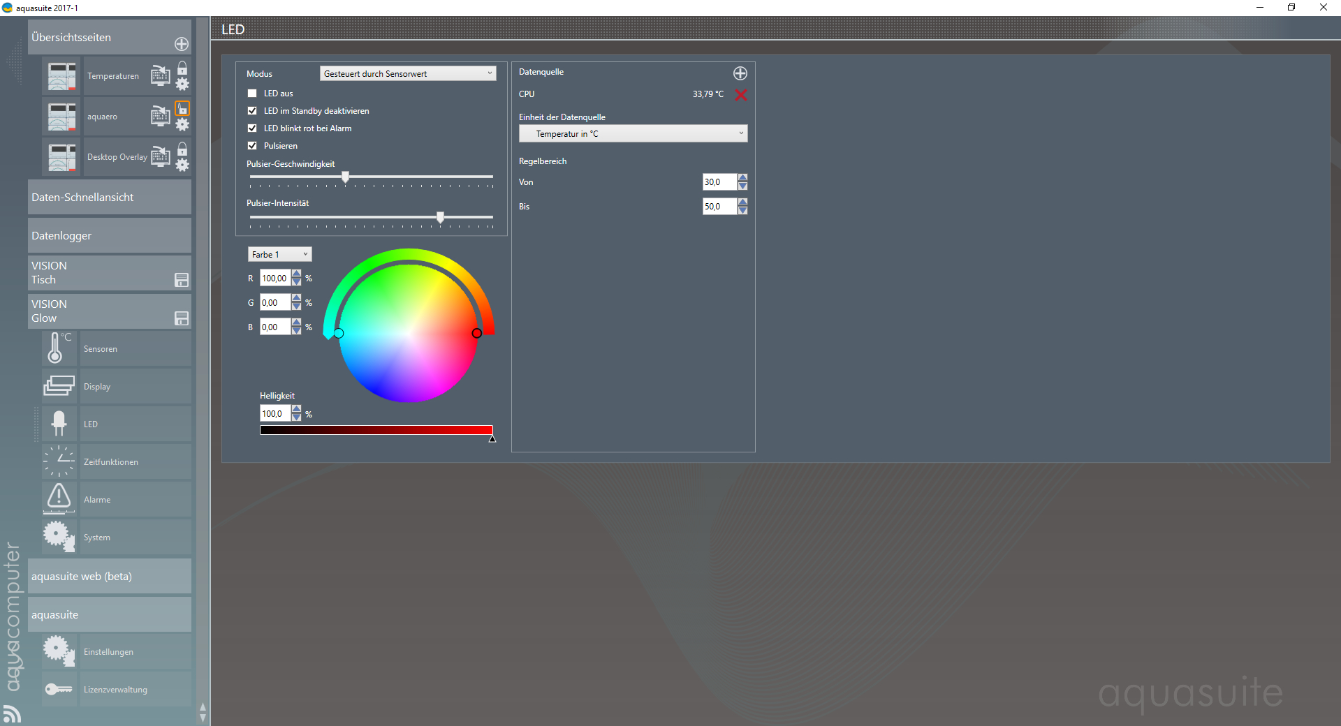
Task: Expand the aquasuite section header
Action: [x=110, y=615]
